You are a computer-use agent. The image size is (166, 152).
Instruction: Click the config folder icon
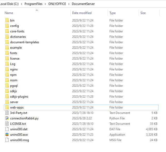7,26
